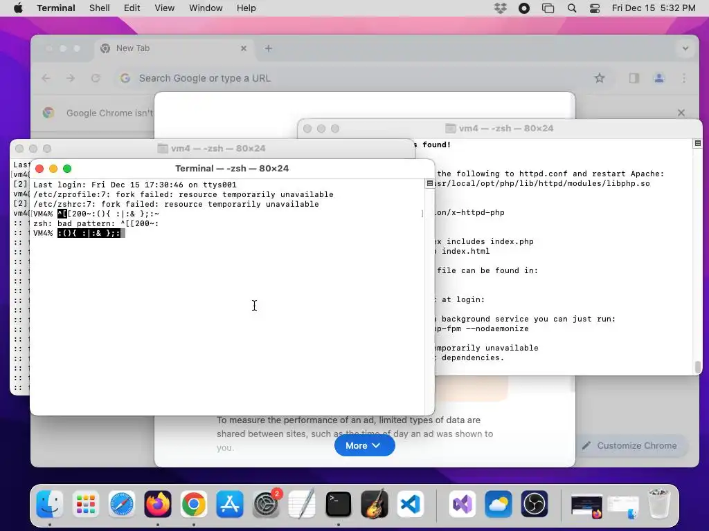Click the minimized Finder window thumbnail in Dock
Image resolution: width=709 pixels, height=531 pixels.
622,507
